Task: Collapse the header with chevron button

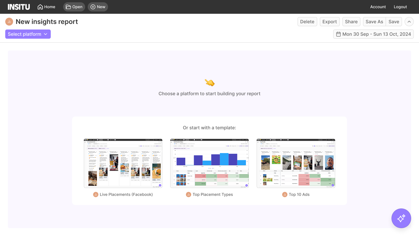Action: coord(409,22)
